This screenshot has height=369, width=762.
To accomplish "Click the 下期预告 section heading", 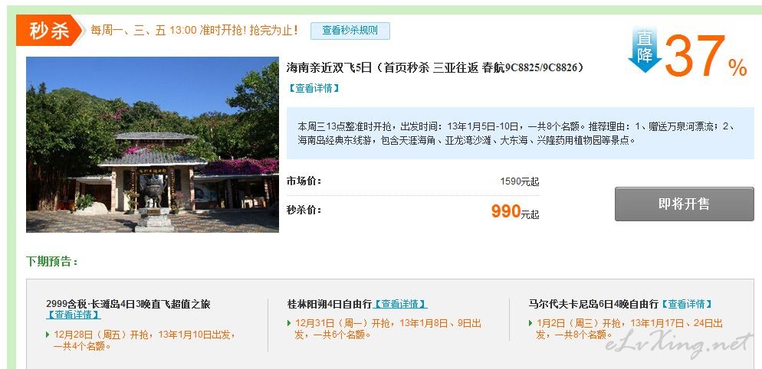I will [x=52, y=262].
